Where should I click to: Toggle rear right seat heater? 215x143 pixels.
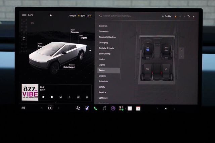pyautogui.click(x=166, y=69)
